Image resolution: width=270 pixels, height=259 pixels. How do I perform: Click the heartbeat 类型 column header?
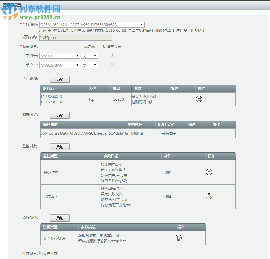pyautogui.click(x=98, y=88)
